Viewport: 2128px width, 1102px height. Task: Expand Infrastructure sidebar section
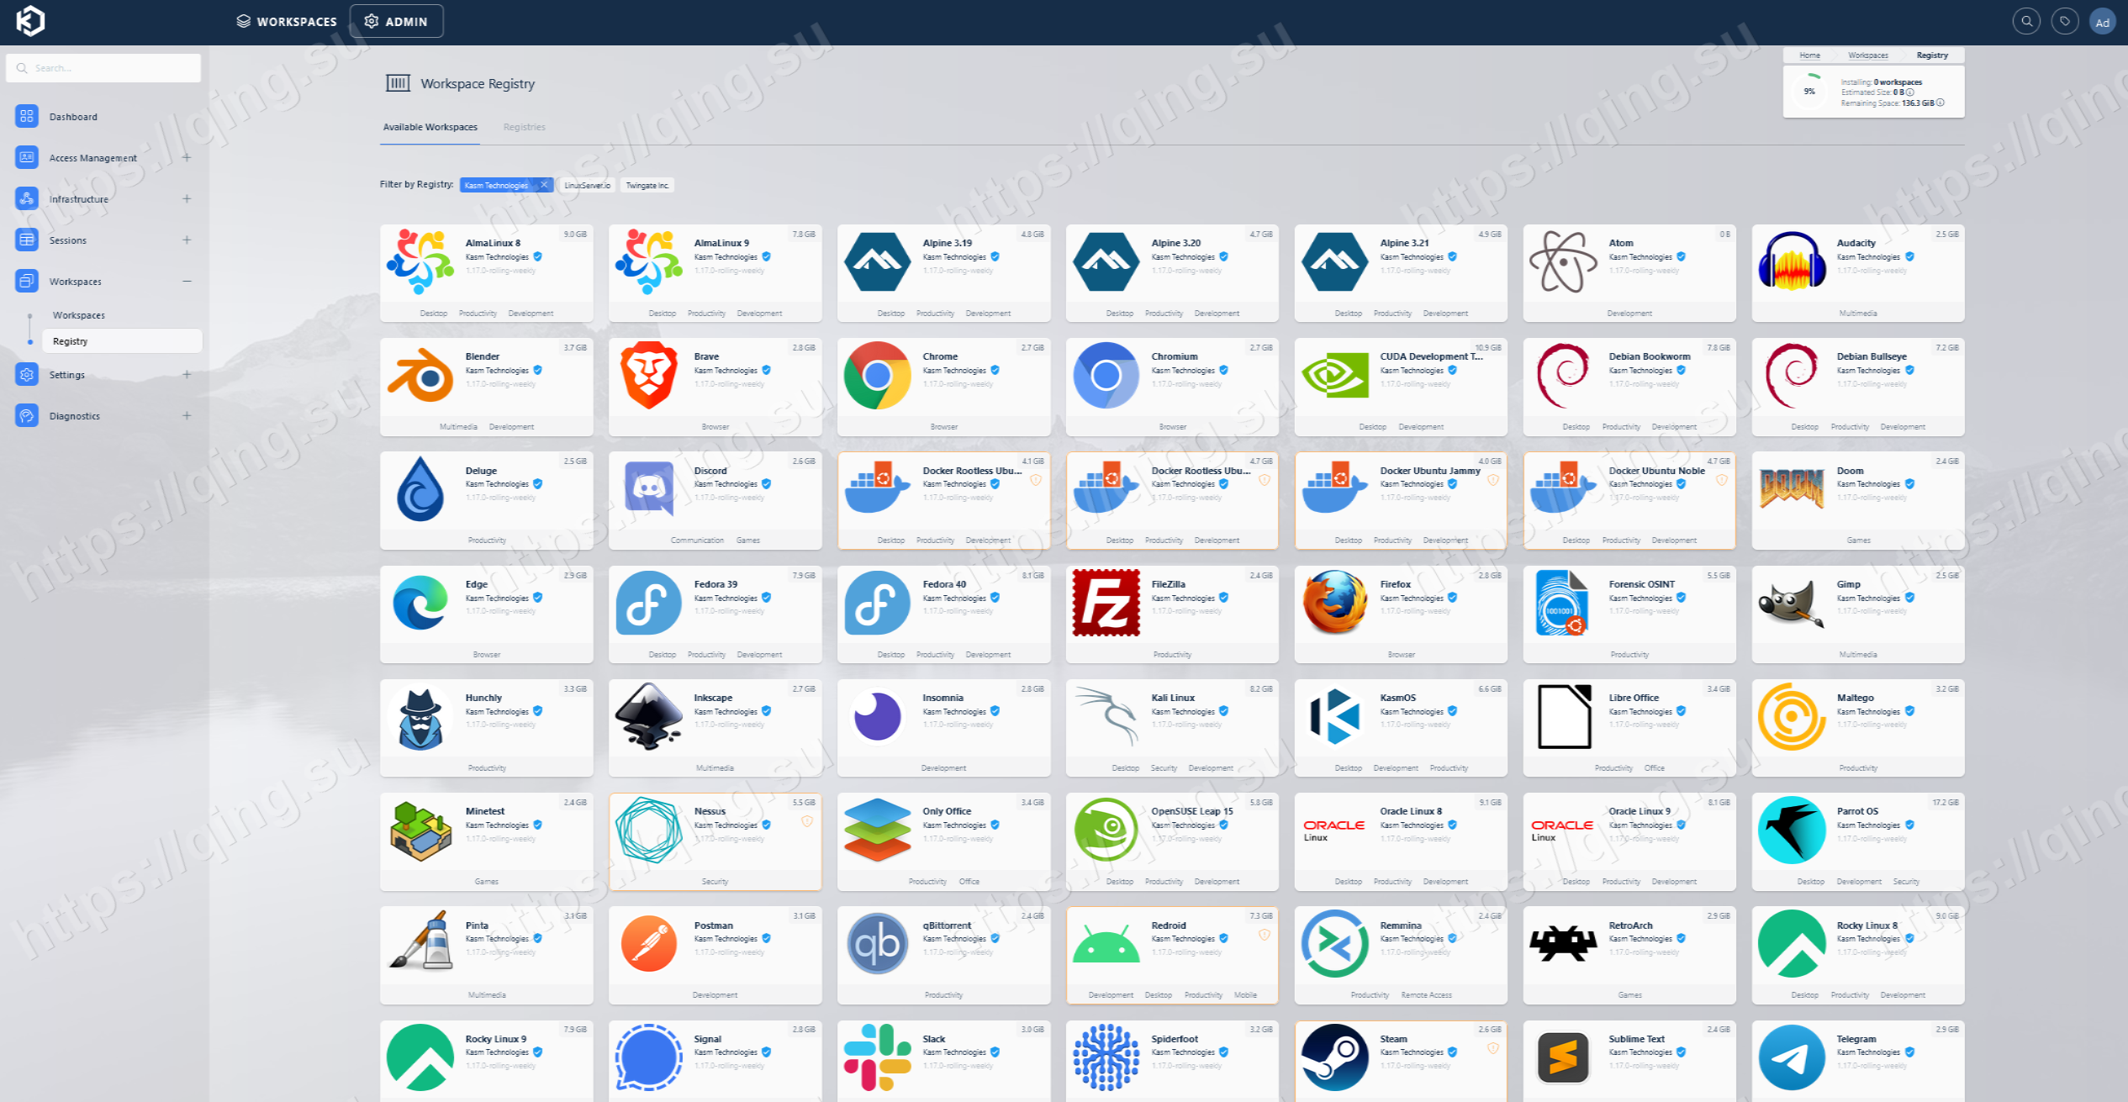click(x=187, y=199)
